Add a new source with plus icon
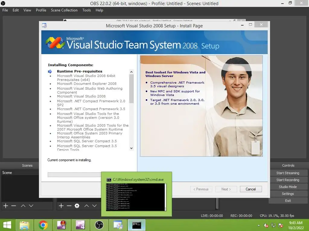Image resolution: width=309 pixels, height=231 pixels. coord(61,206)
